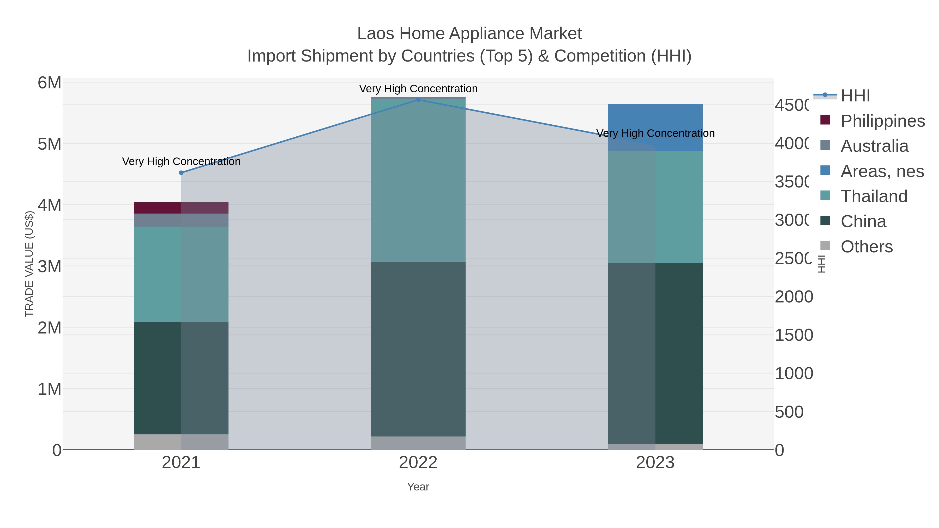Click the Thailand teal legend swatch
Viewport: 939px width, 528px height.
coord(825,195)
